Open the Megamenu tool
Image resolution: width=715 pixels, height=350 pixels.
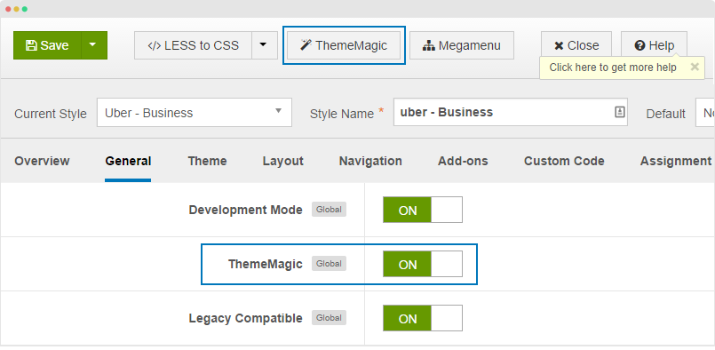462,45
